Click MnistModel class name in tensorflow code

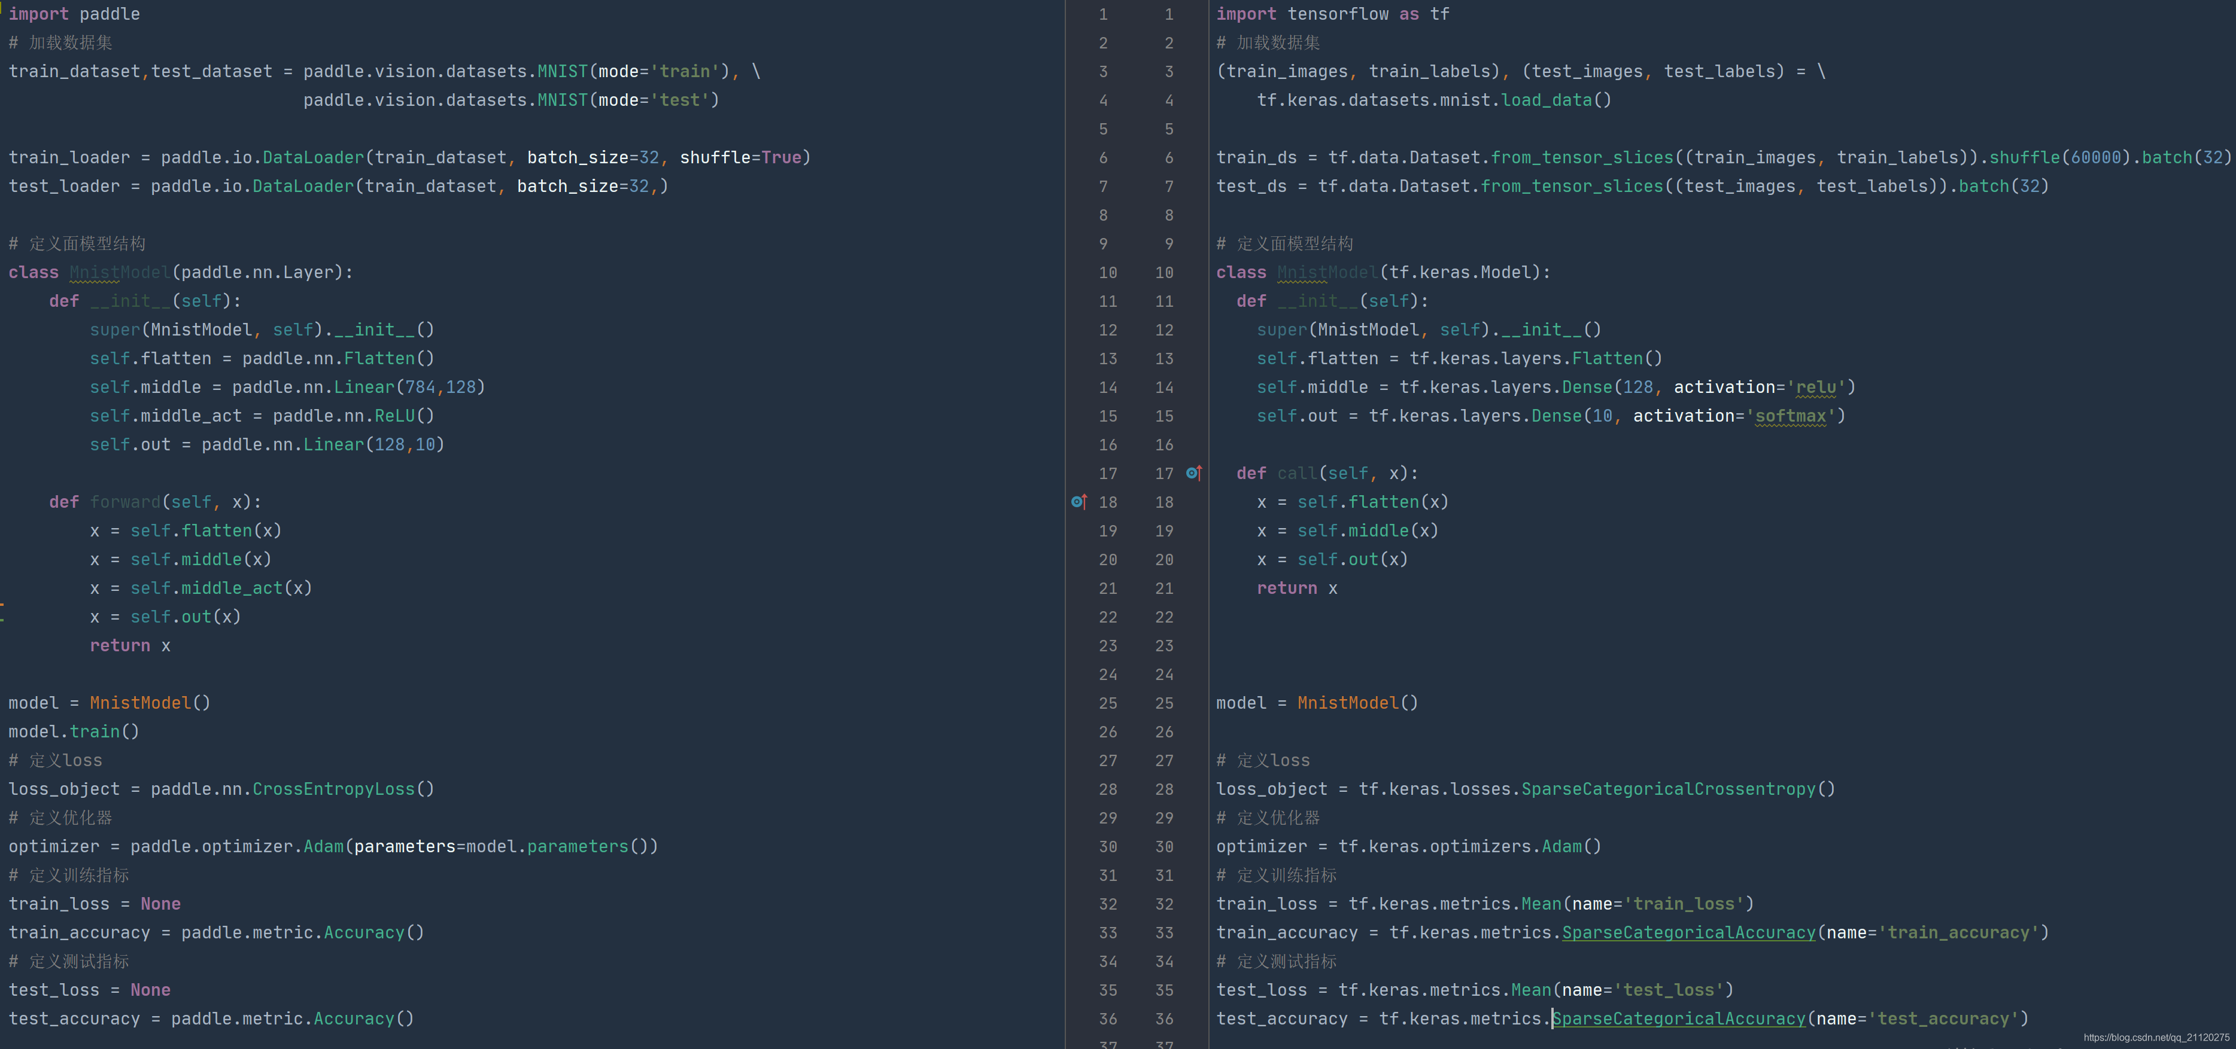coord(1327,273)
